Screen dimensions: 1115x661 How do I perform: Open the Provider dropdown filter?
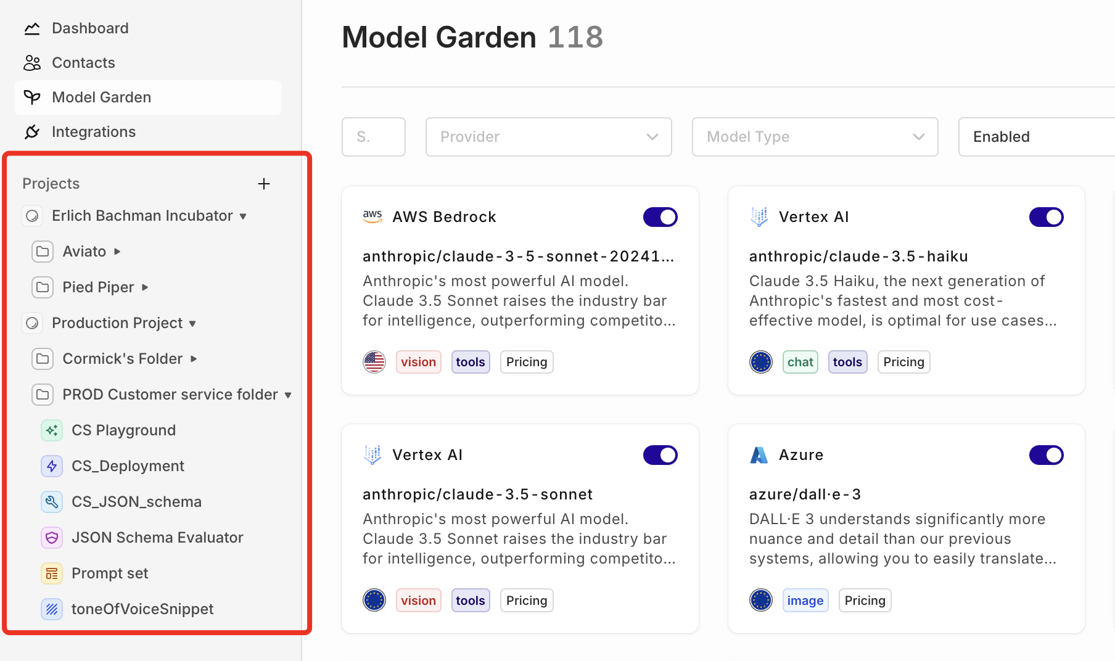pos(549,137)
